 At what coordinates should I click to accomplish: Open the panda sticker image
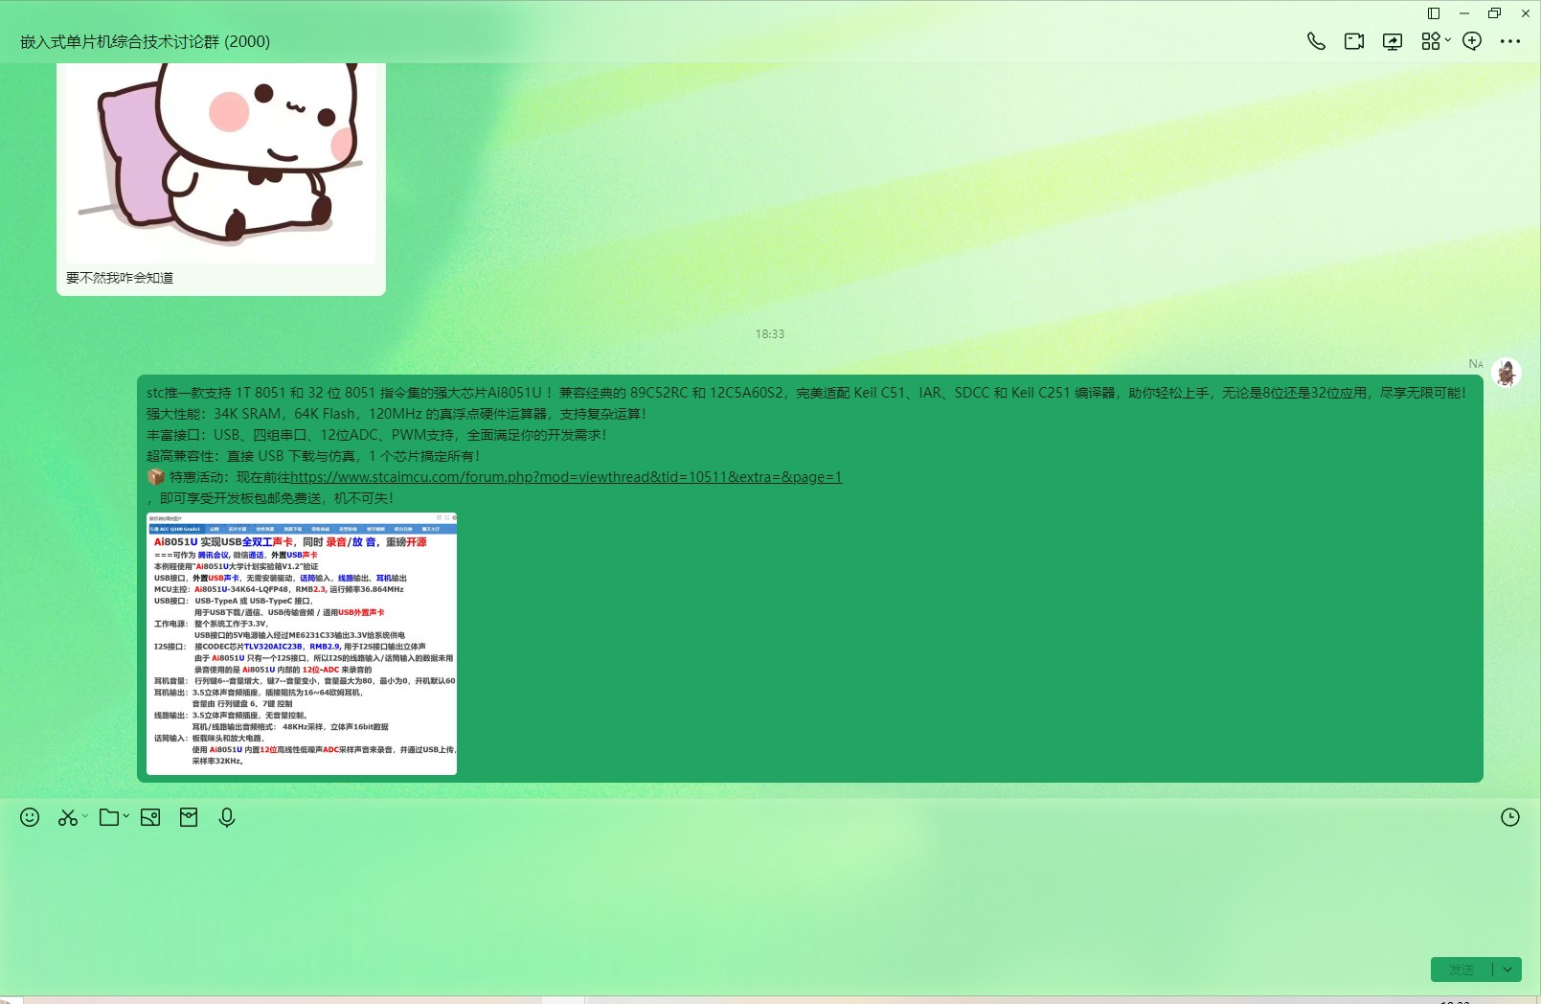click(221, 161)
